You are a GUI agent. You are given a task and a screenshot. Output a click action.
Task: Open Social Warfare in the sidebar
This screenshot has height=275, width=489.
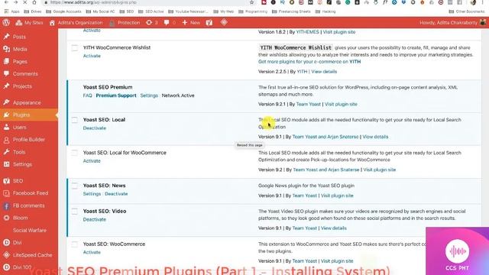click(29, 230)
